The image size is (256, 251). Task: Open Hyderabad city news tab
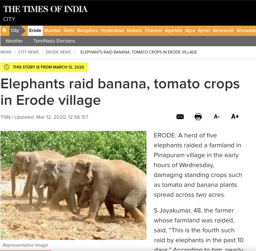(112, 30)
